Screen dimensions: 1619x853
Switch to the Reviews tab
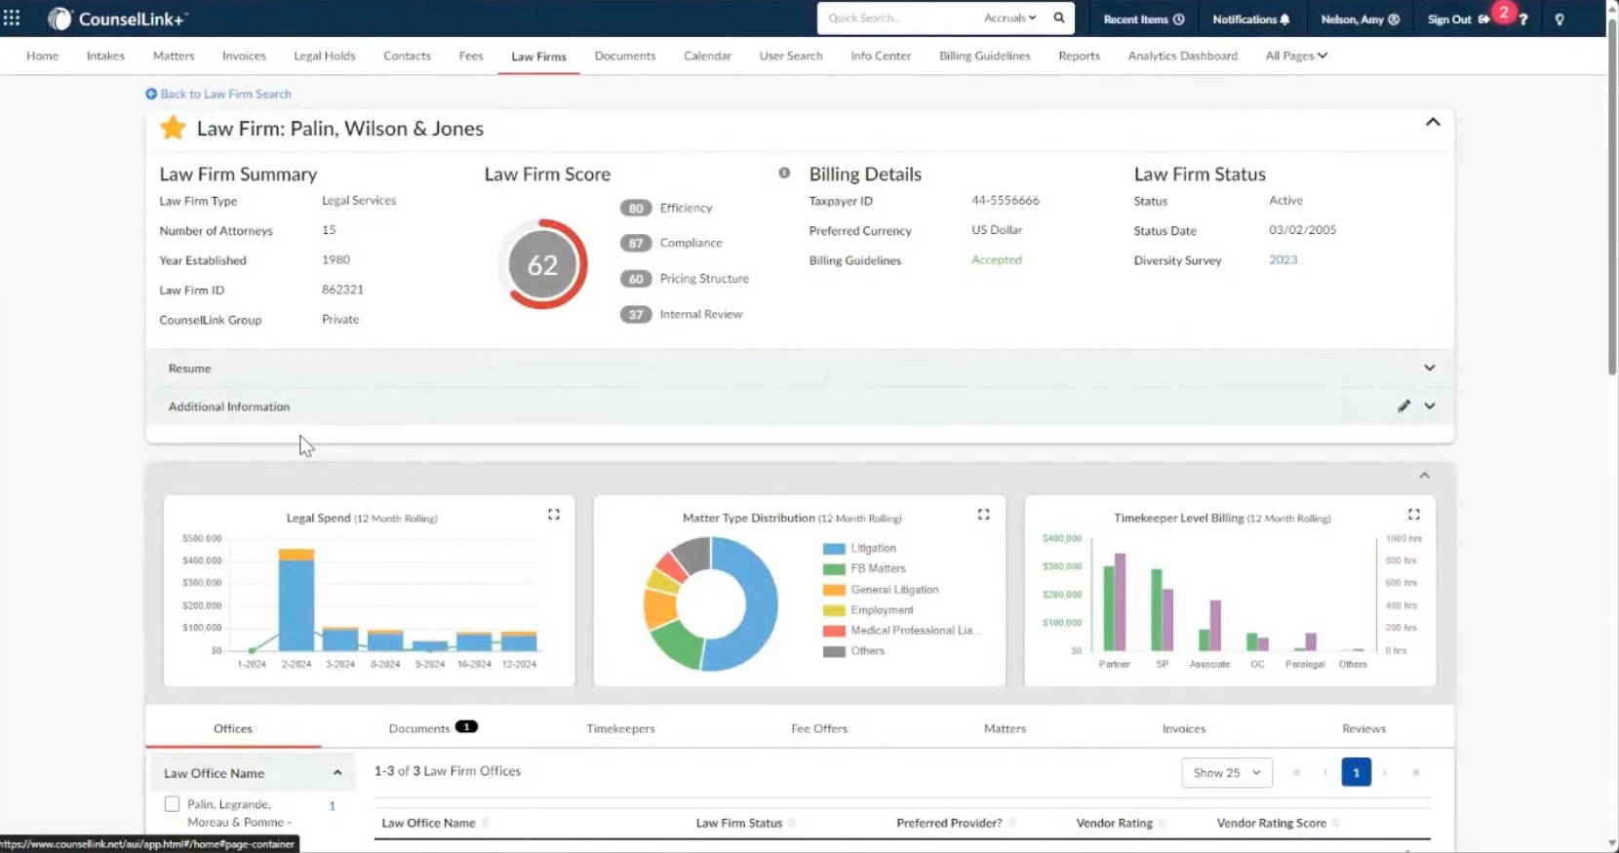pos(1363,728)
